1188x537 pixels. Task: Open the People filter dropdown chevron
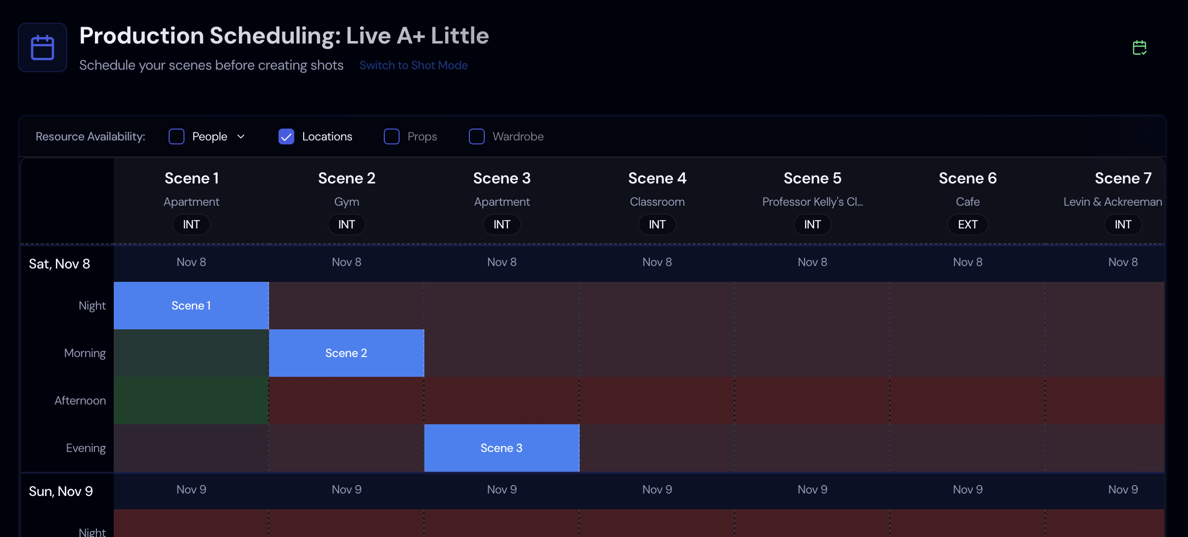tap(241, 136)
